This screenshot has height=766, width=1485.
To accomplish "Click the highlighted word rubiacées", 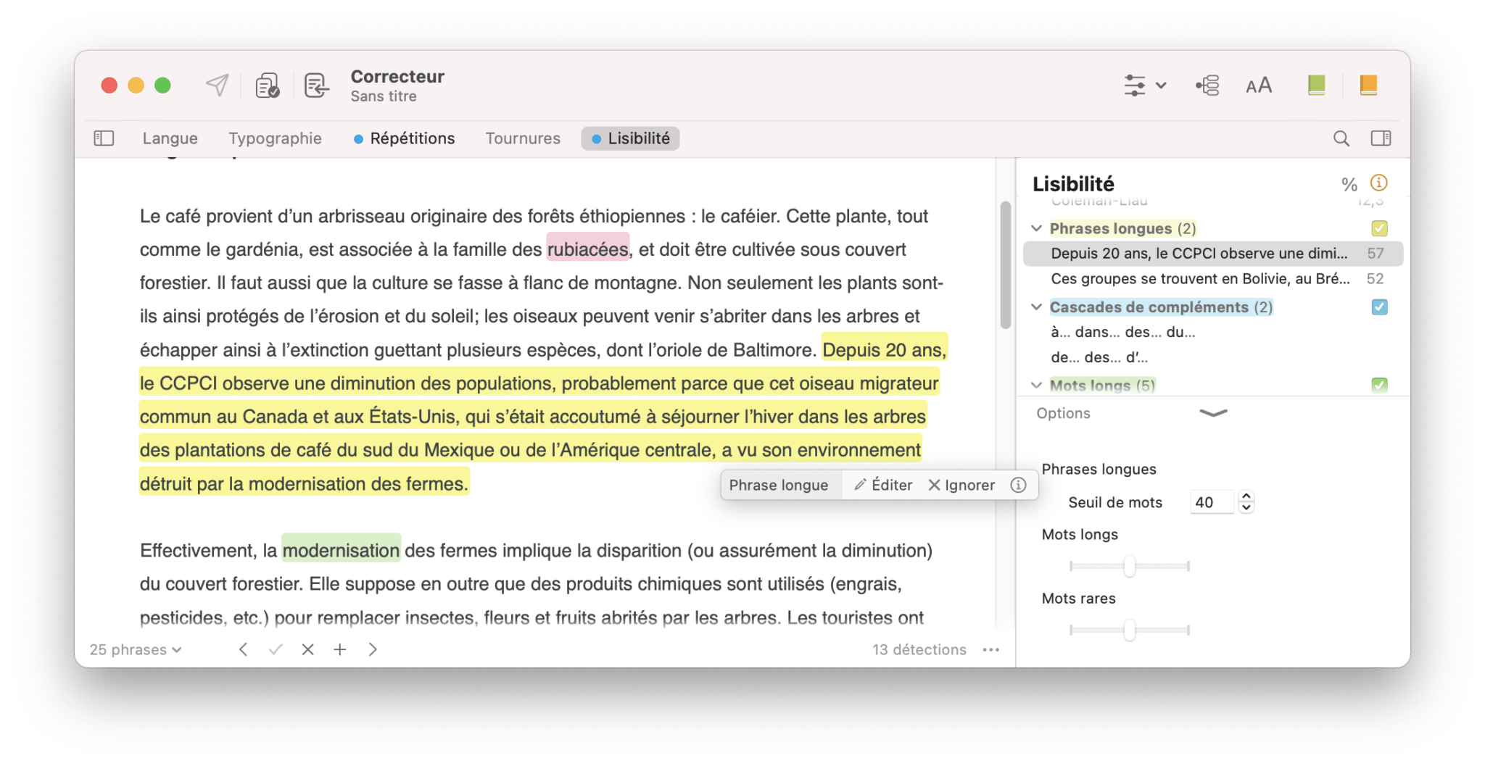I will (588, 249).
